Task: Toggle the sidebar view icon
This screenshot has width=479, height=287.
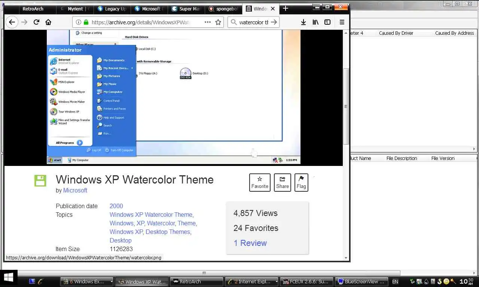Action: (x=327, y=22)
